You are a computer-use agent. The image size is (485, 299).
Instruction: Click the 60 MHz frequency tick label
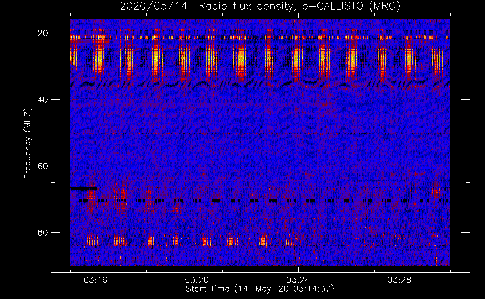[x=43, y=166]
